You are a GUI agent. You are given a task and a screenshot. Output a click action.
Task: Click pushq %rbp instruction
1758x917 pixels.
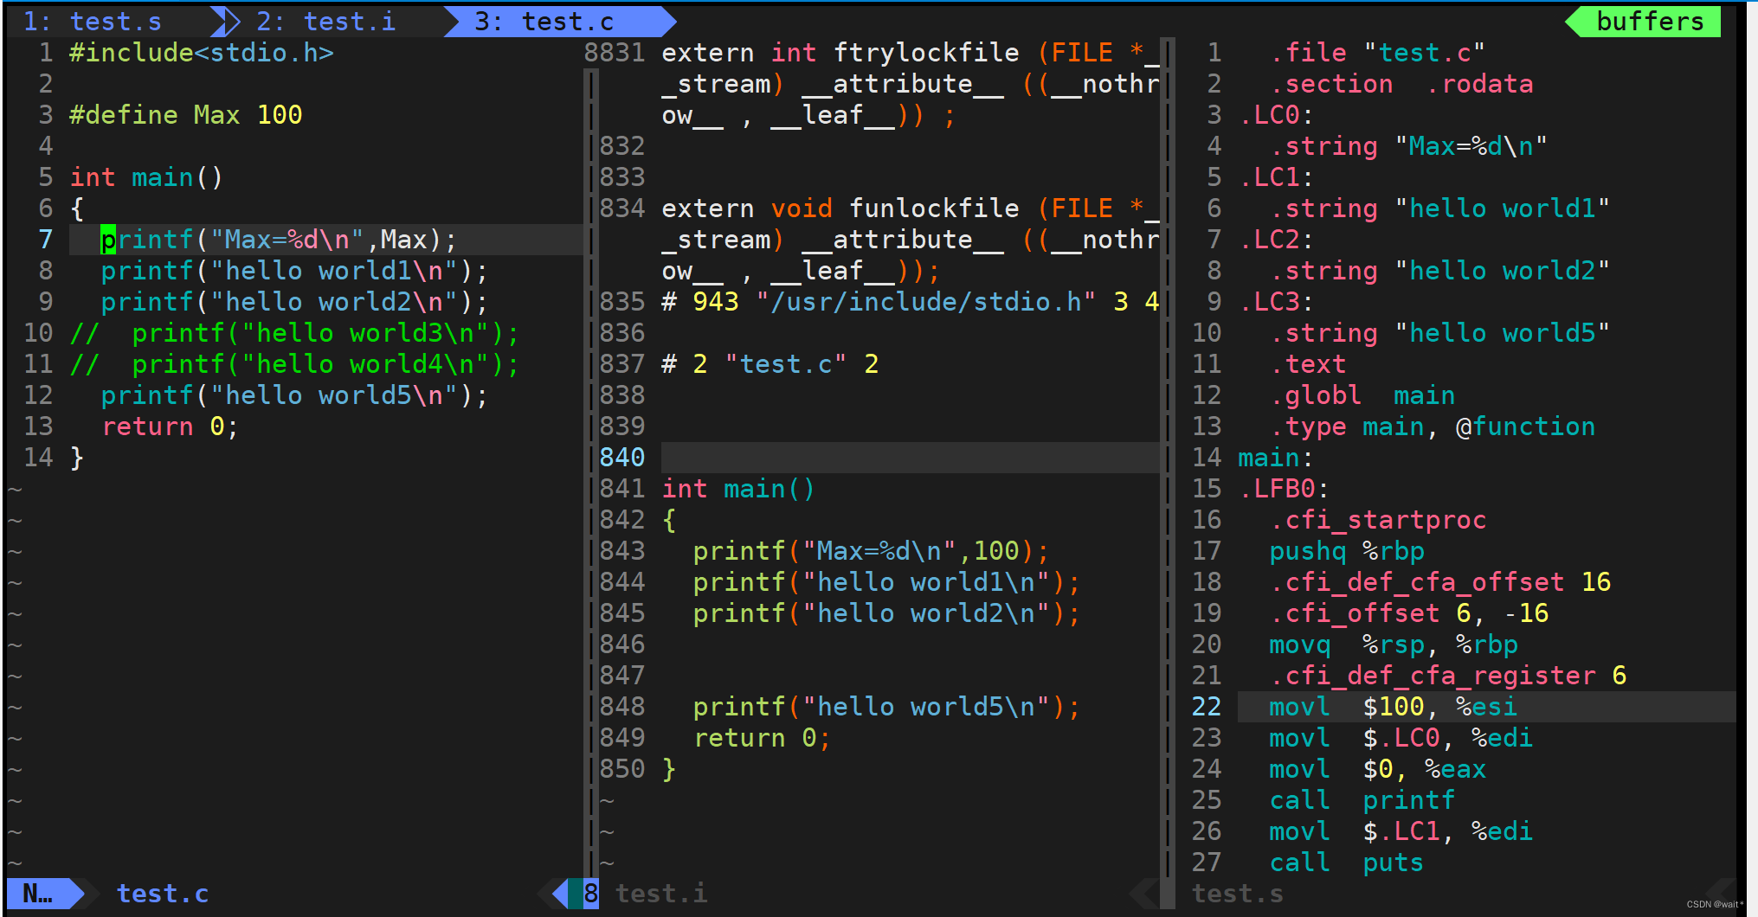pos(1347,551)
